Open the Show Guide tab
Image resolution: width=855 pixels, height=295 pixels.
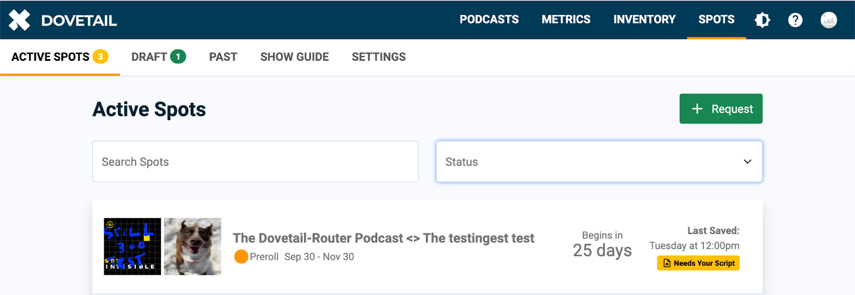[294, 57]
